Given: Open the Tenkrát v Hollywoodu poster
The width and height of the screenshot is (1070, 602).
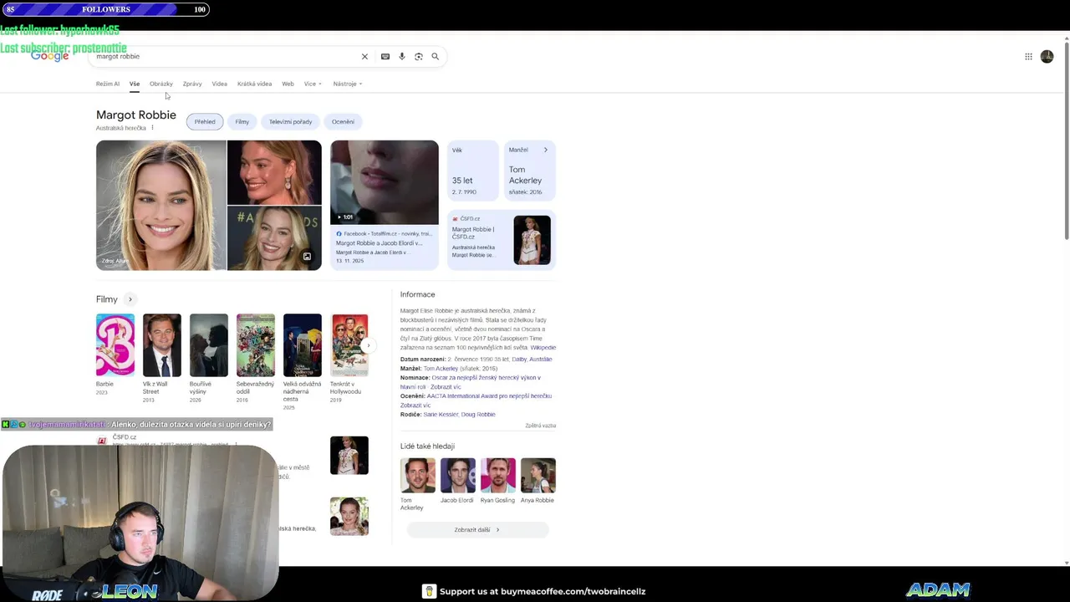Looking at the screenshot, I should point(349,345).
